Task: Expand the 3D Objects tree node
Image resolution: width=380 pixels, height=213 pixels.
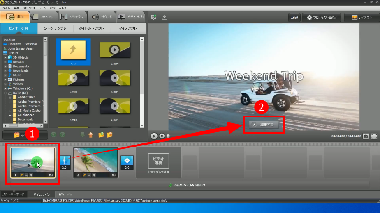Action: coord(5,57)
